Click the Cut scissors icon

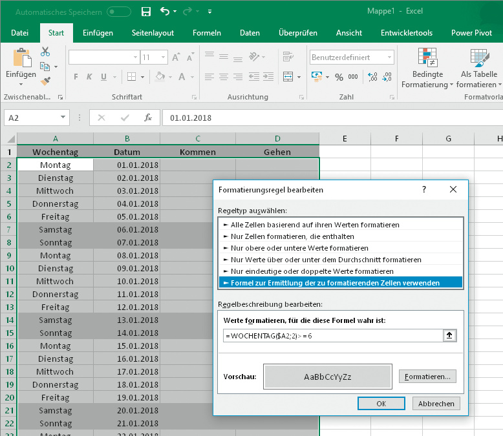[45, 52]
